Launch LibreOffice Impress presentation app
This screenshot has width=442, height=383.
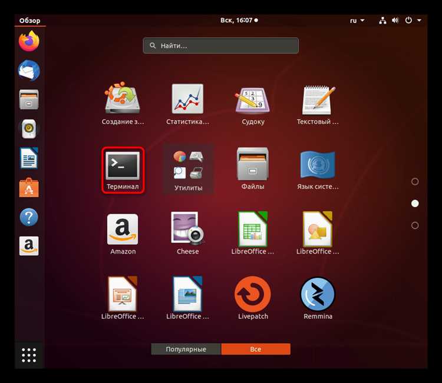click(123, 298)
